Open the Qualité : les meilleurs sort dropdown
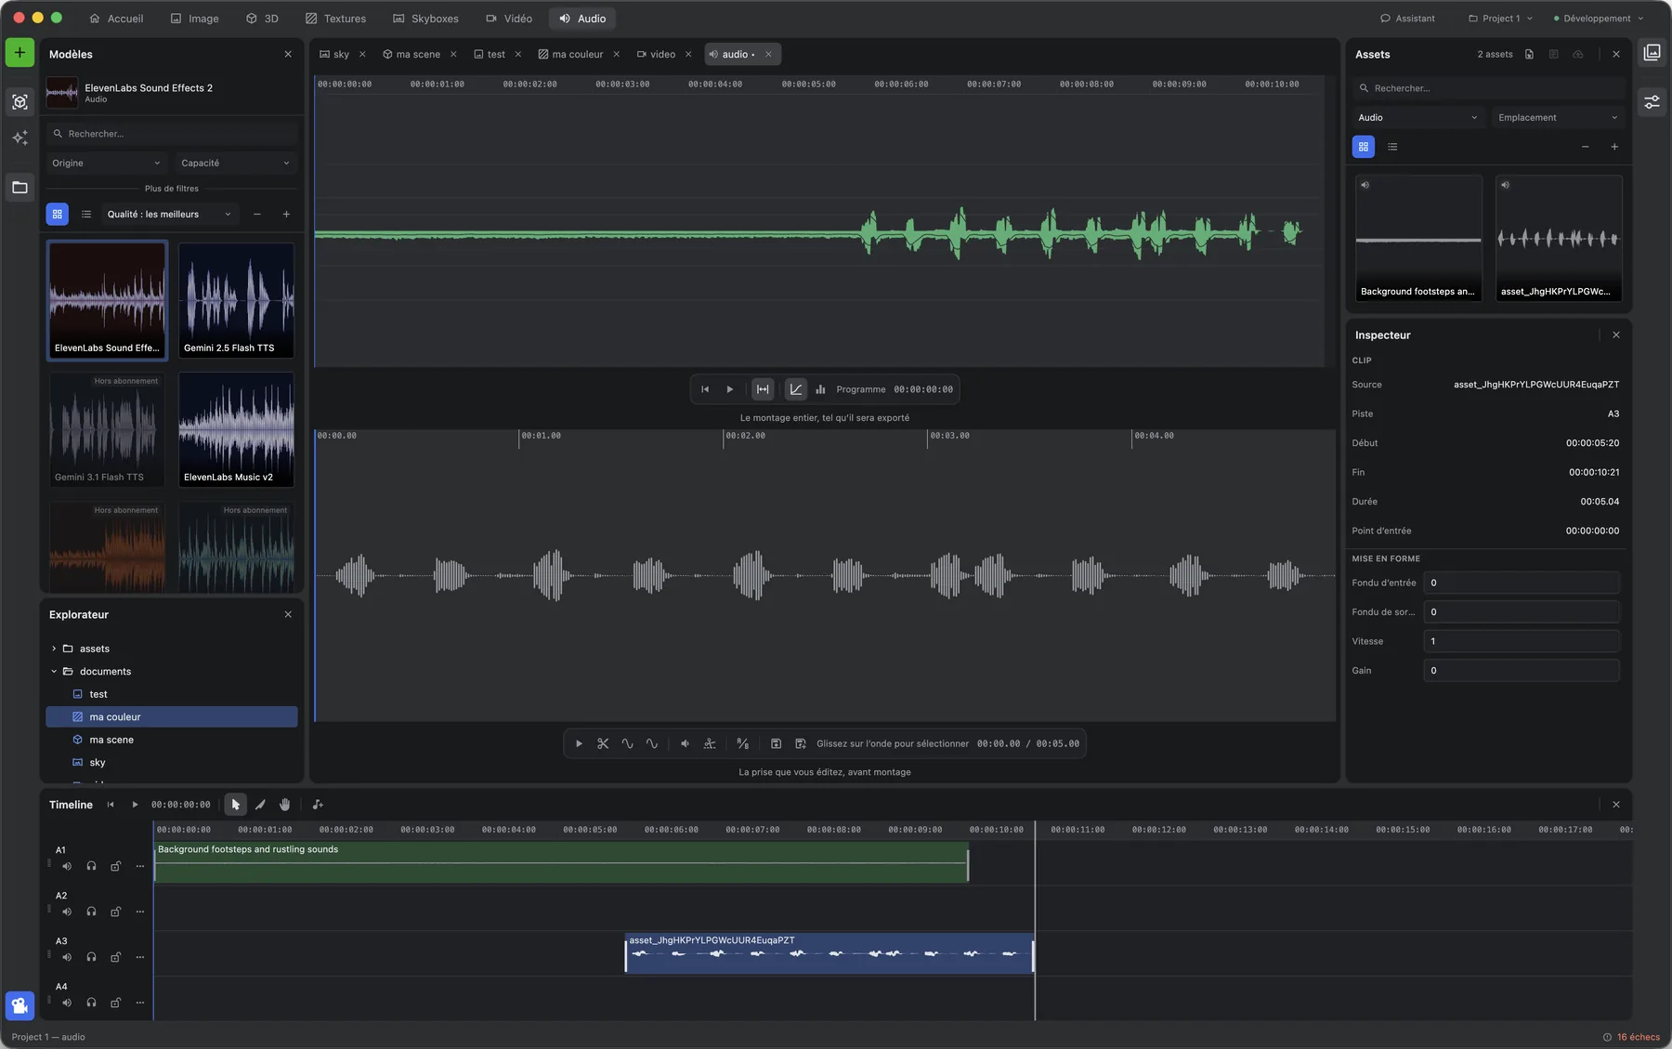 (169, 215)
